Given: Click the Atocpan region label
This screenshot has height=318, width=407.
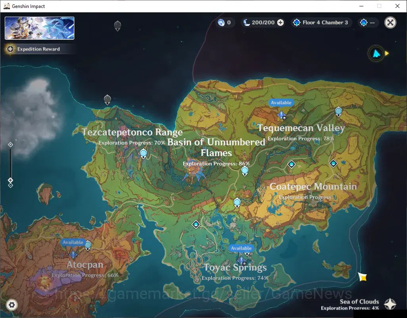Looking at the screenshot, I should point(85,265).
